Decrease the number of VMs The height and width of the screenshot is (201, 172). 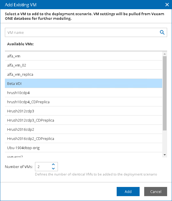pyautogui.click(x=53, y=169)
